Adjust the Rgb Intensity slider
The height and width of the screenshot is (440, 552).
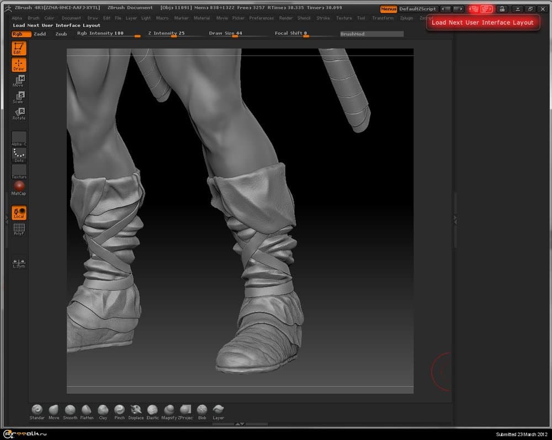pyautogui.click(x=108, y=34)
